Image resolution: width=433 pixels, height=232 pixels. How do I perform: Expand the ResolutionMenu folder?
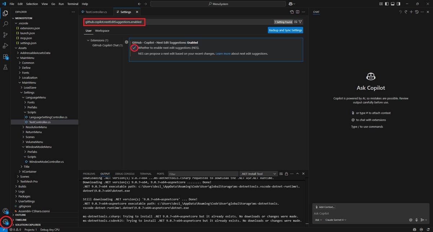[36, 127]
